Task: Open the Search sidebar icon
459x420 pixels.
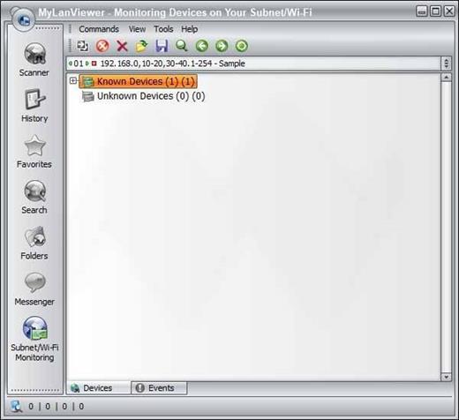Action: click(34, 191)
